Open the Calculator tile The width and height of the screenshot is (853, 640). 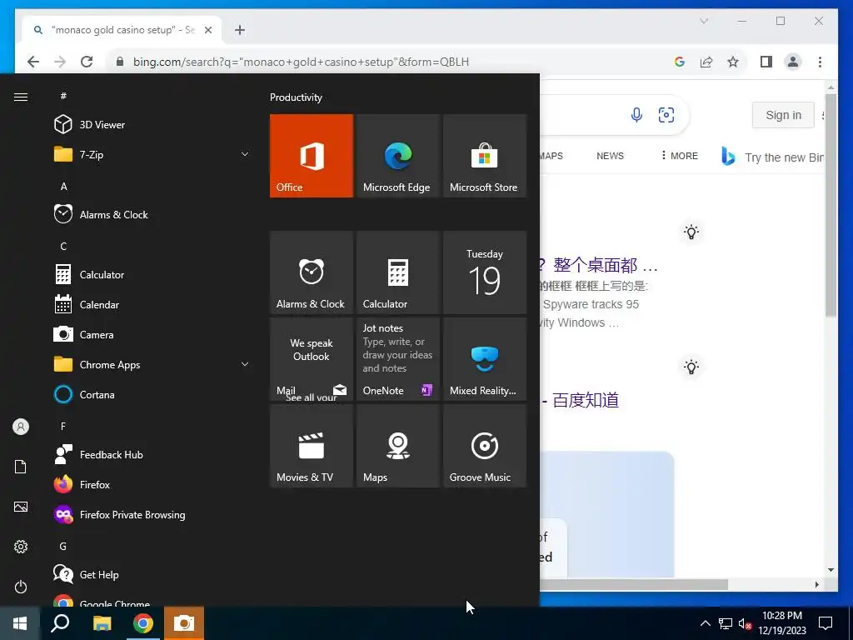coord(398,272)
